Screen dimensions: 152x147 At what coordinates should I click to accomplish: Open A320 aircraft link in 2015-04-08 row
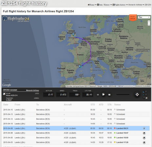[70, 128]
